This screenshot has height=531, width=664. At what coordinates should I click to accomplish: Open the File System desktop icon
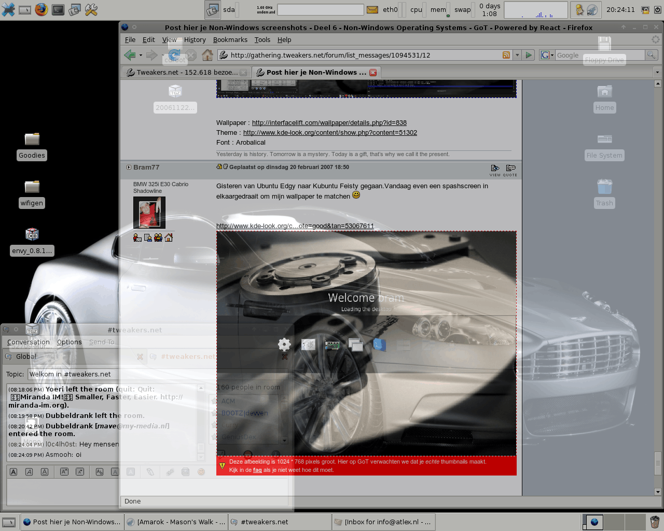click(x=604, y=146)
